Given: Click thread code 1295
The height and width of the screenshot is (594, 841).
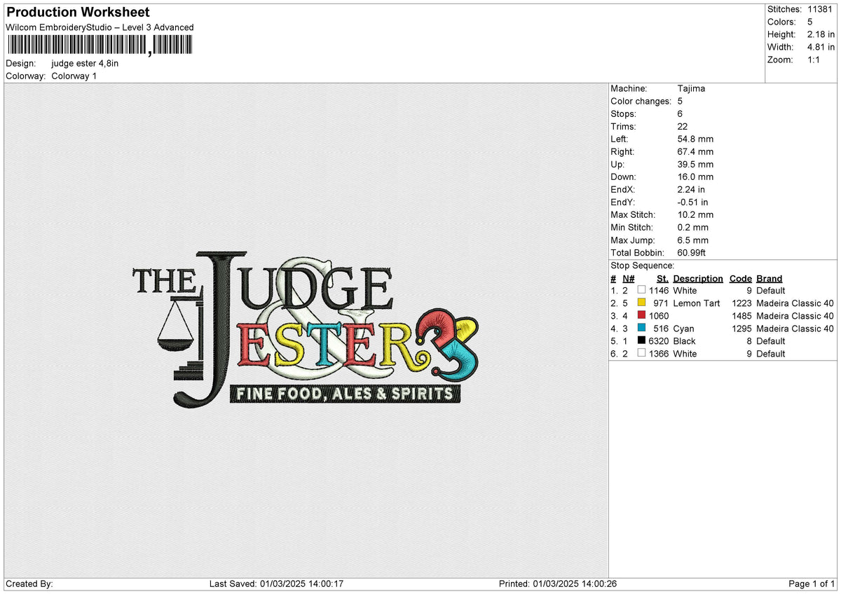Looking at the screenshot, I should (x=742, y=328).
